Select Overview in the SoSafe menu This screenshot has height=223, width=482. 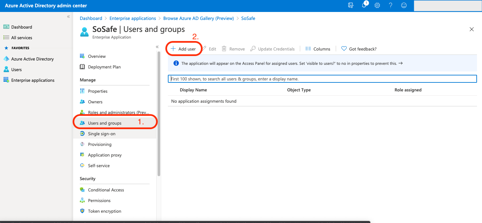[98, 56]
